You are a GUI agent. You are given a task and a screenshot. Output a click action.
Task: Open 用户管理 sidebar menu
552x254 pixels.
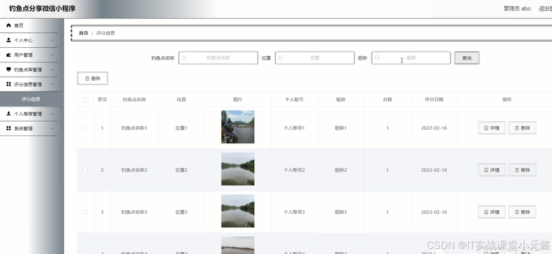(x=29, y=55)
